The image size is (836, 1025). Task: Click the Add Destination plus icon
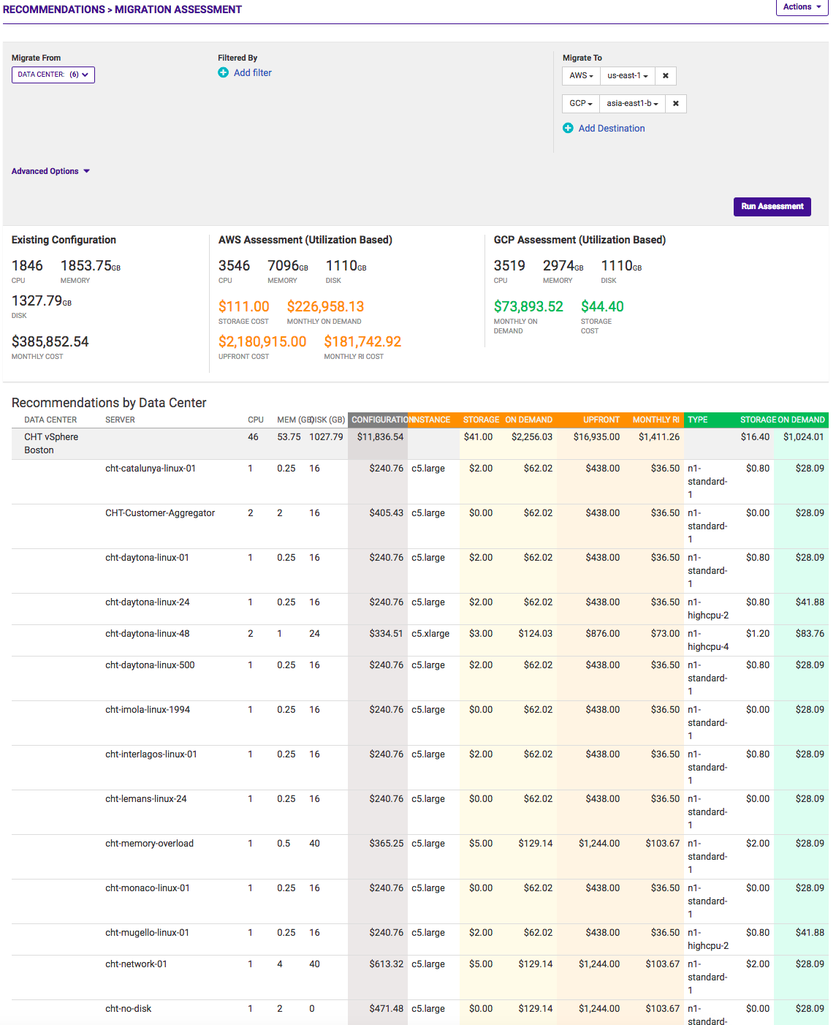[569, 128]
